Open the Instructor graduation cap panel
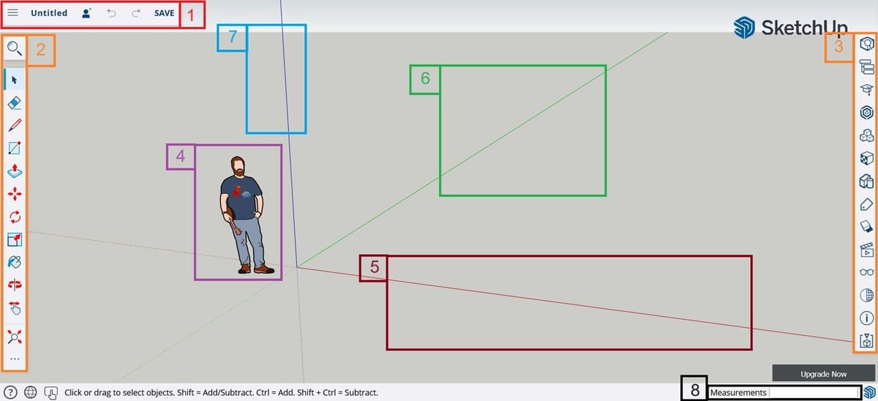The image size is (878, 401). (867, 89)
